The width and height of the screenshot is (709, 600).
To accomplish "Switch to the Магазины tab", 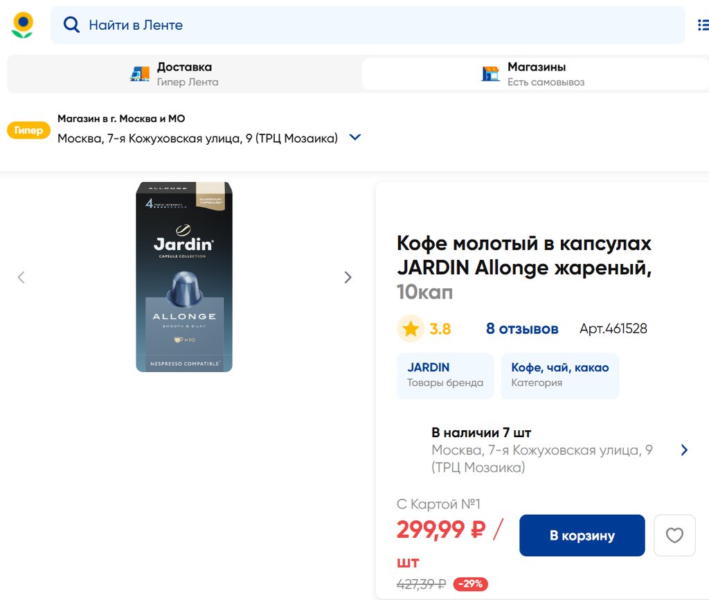I will [x=536, y=73].
